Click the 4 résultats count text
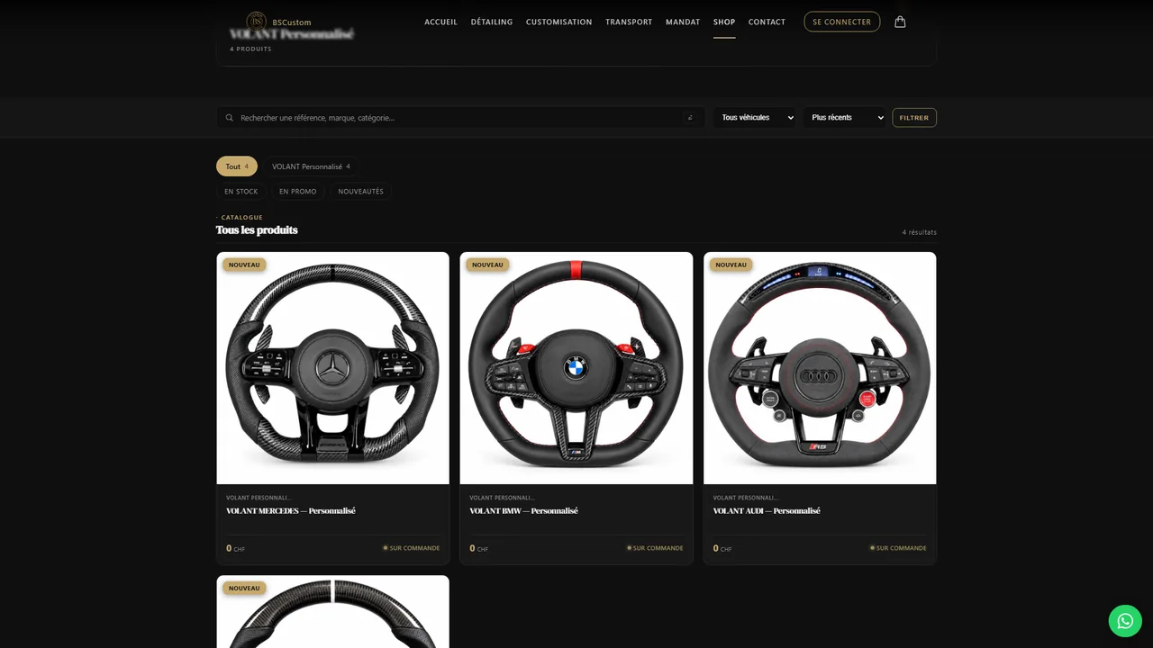The width and height of the screenshot is (1153, 648). point(920,232)
